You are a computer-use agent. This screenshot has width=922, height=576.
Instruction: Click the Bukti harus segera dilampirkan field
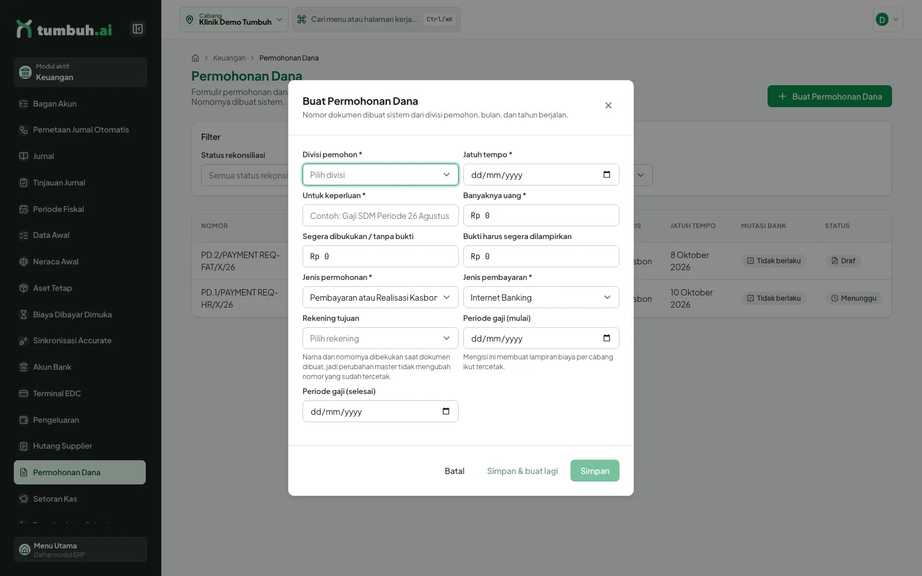point(541,256)
